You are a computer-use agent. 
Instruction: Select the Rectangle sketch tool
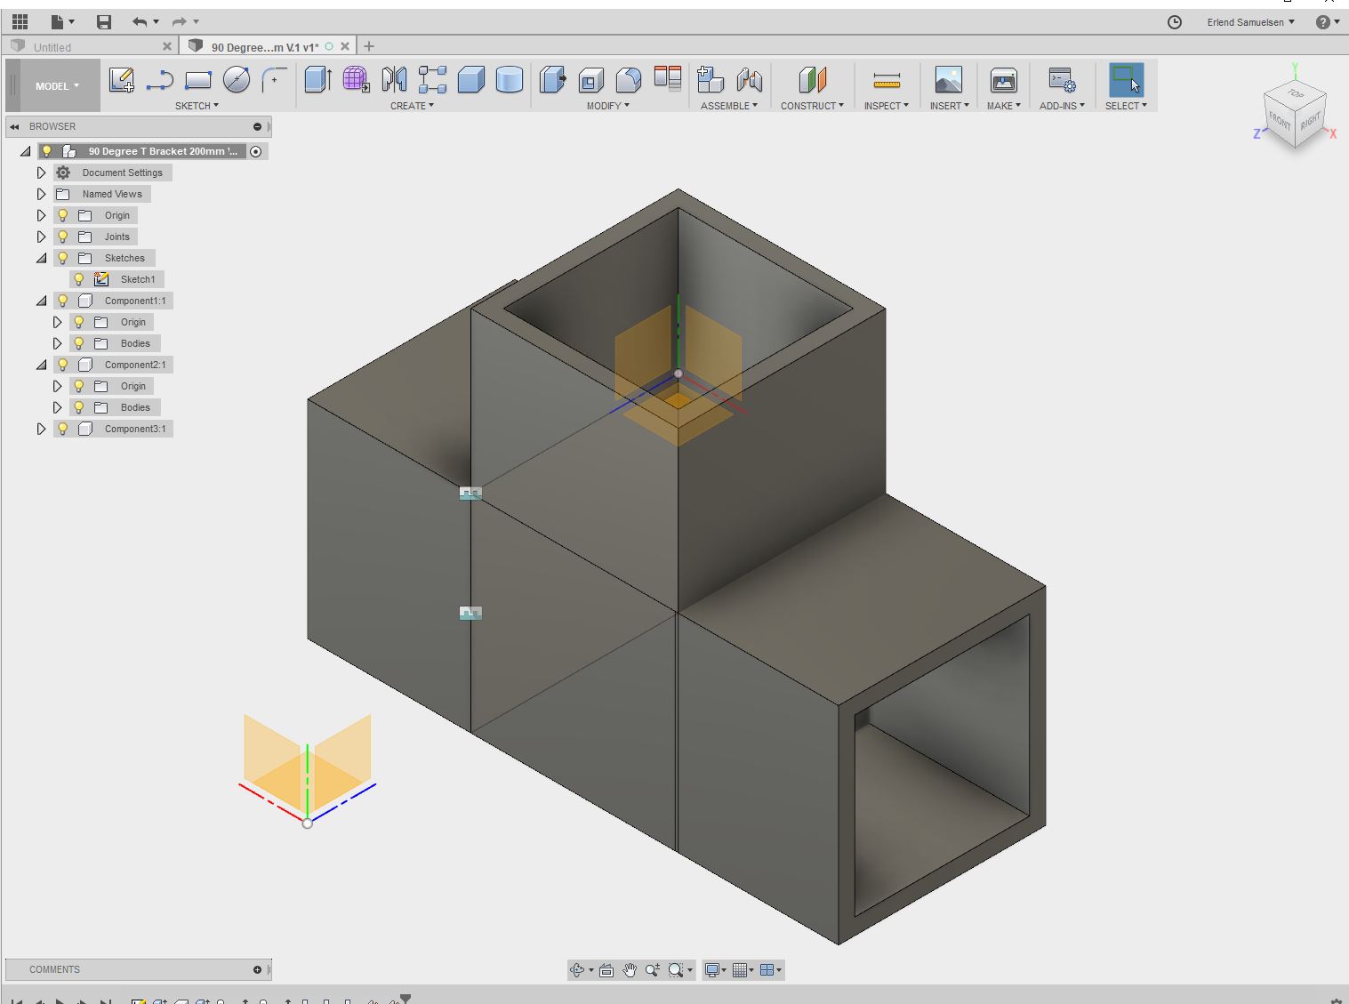197,80
